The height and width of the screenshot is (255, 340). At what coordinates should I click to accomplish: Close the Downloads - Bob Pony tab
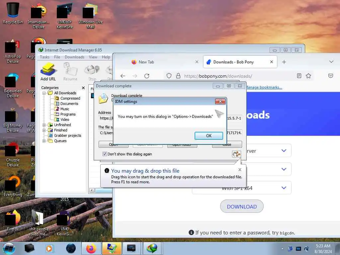point(272,62)
